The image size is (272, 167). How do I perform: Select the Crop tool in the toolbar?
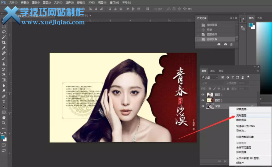4,42
